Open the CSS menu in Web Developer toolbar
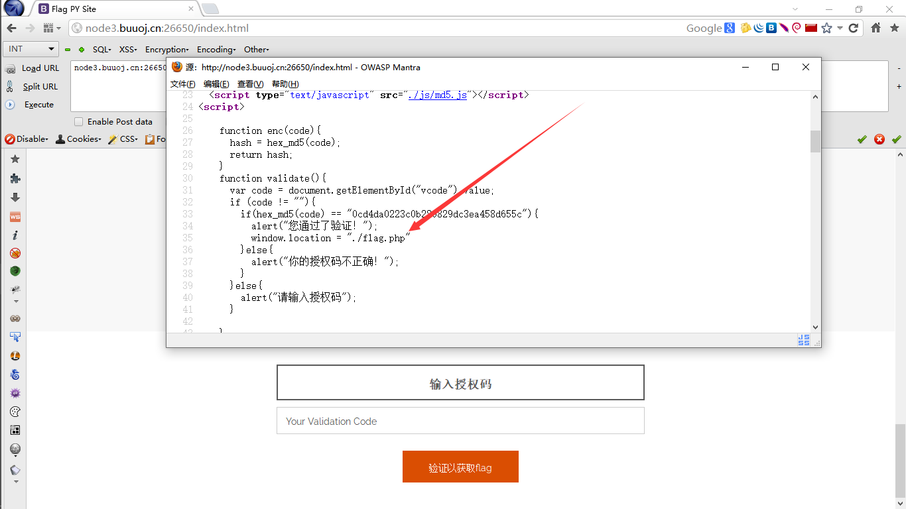This screenshot has width=906, height=509. pyautogui.click(x=123, y=139)
